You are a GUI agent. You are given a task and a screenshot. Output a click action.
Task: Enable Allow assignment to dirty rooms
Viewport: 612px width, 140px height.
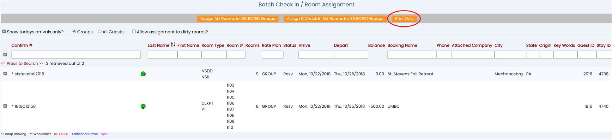tap(134, 31)
